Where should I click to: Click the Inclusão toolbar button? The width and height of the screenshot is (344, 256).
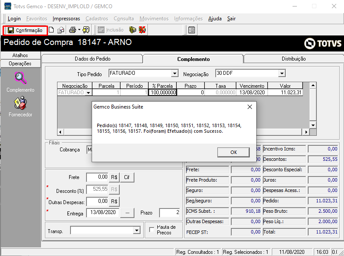(111, 30)
